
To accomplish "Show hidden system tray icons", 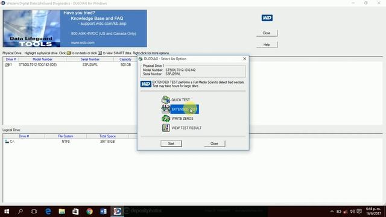I will (332, 212).
